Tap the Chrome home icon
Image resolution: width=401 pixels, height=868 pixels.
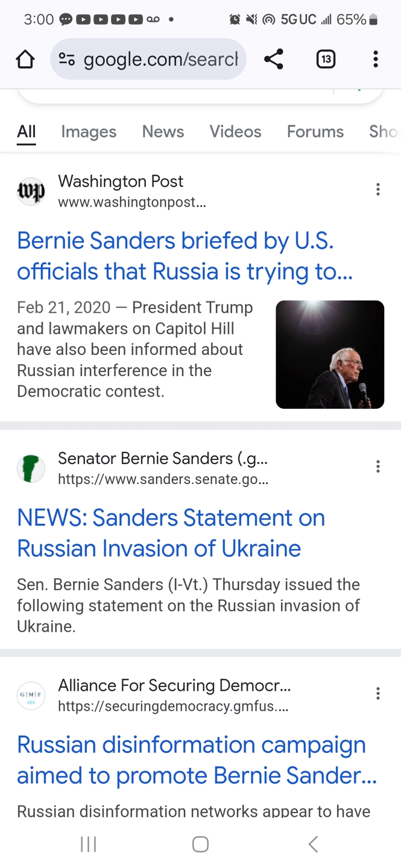point(25,59)
